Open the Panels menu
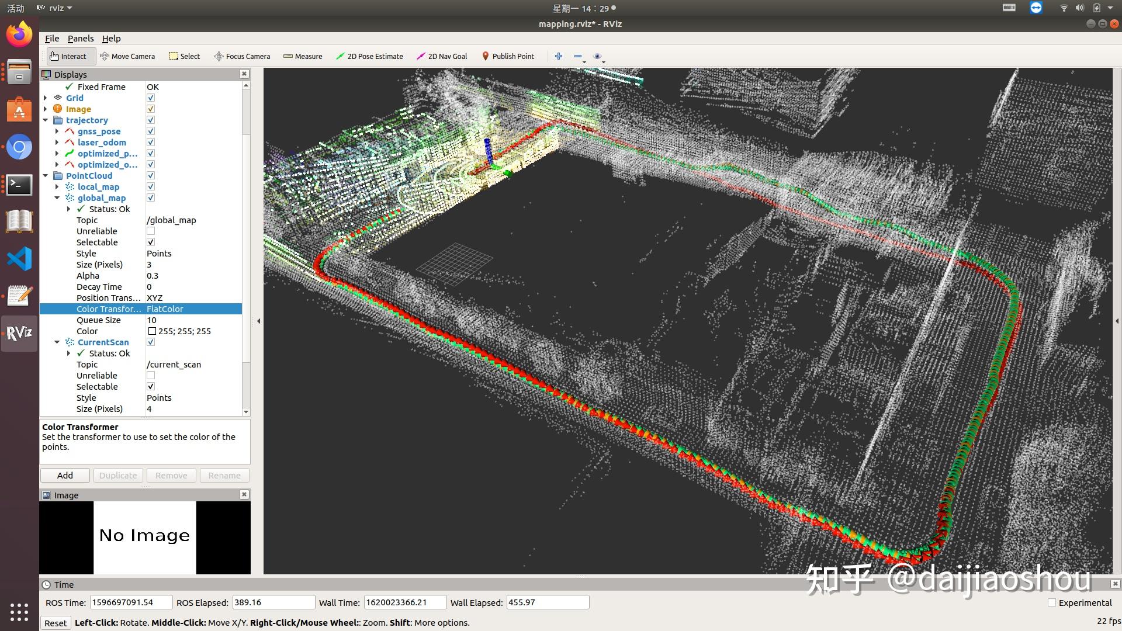1122x631 pixels. (81, 39)
